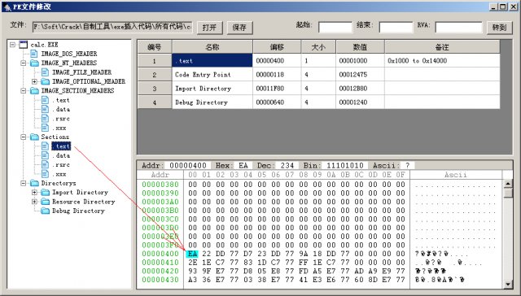Collapse the IMAGE_NT_HEADERS tree node
521x296 pixels.
click(x=24, y=63)
